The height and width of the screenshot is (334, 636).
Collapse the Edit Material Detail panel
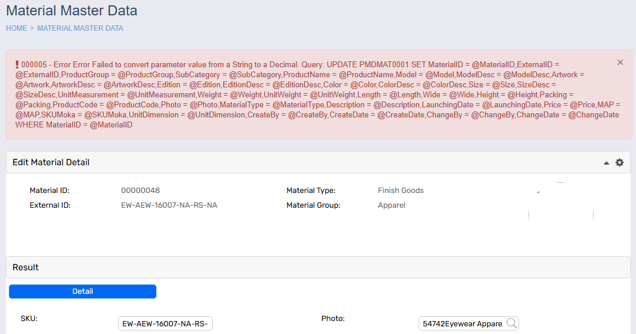pyautogui.click(x=606, y=163)
